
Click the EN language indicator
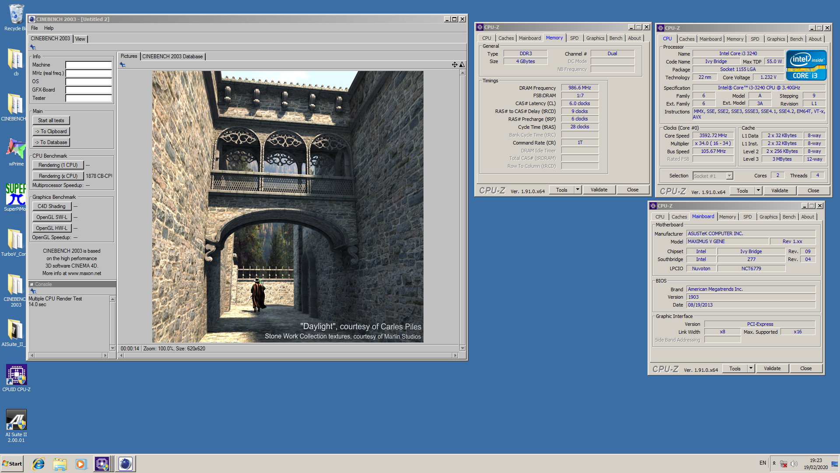tap(763, 463)
